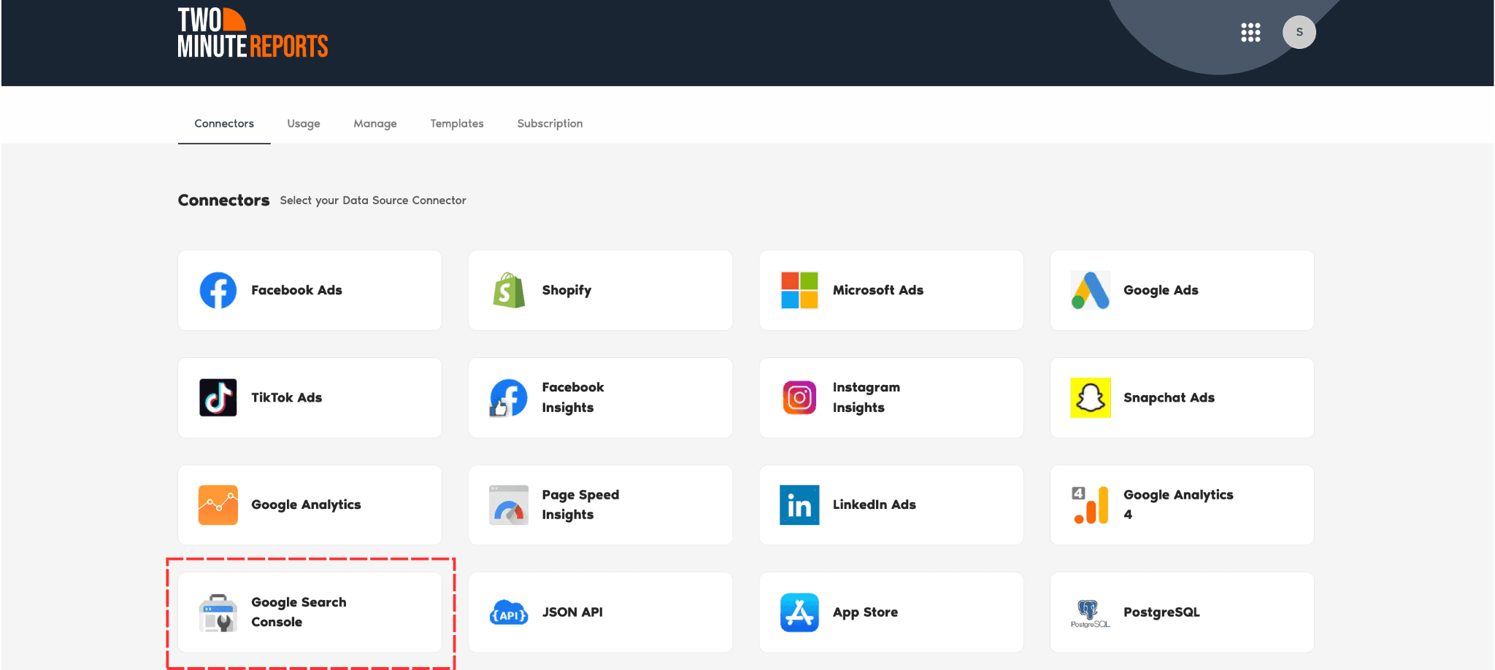The image size is (1495, 670).
Task: Click the Two Minute Reports logo
Action: [x=253, y=34]
